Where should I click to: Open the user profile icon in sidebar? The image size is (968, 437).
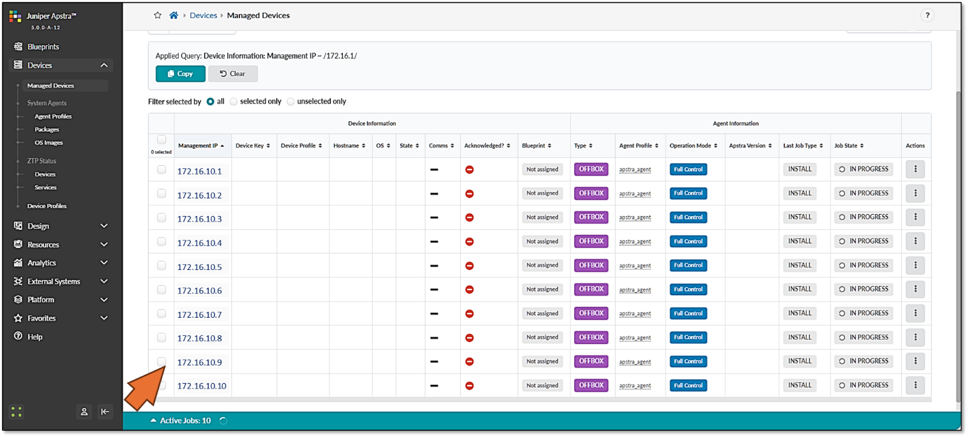coord(84,412)
